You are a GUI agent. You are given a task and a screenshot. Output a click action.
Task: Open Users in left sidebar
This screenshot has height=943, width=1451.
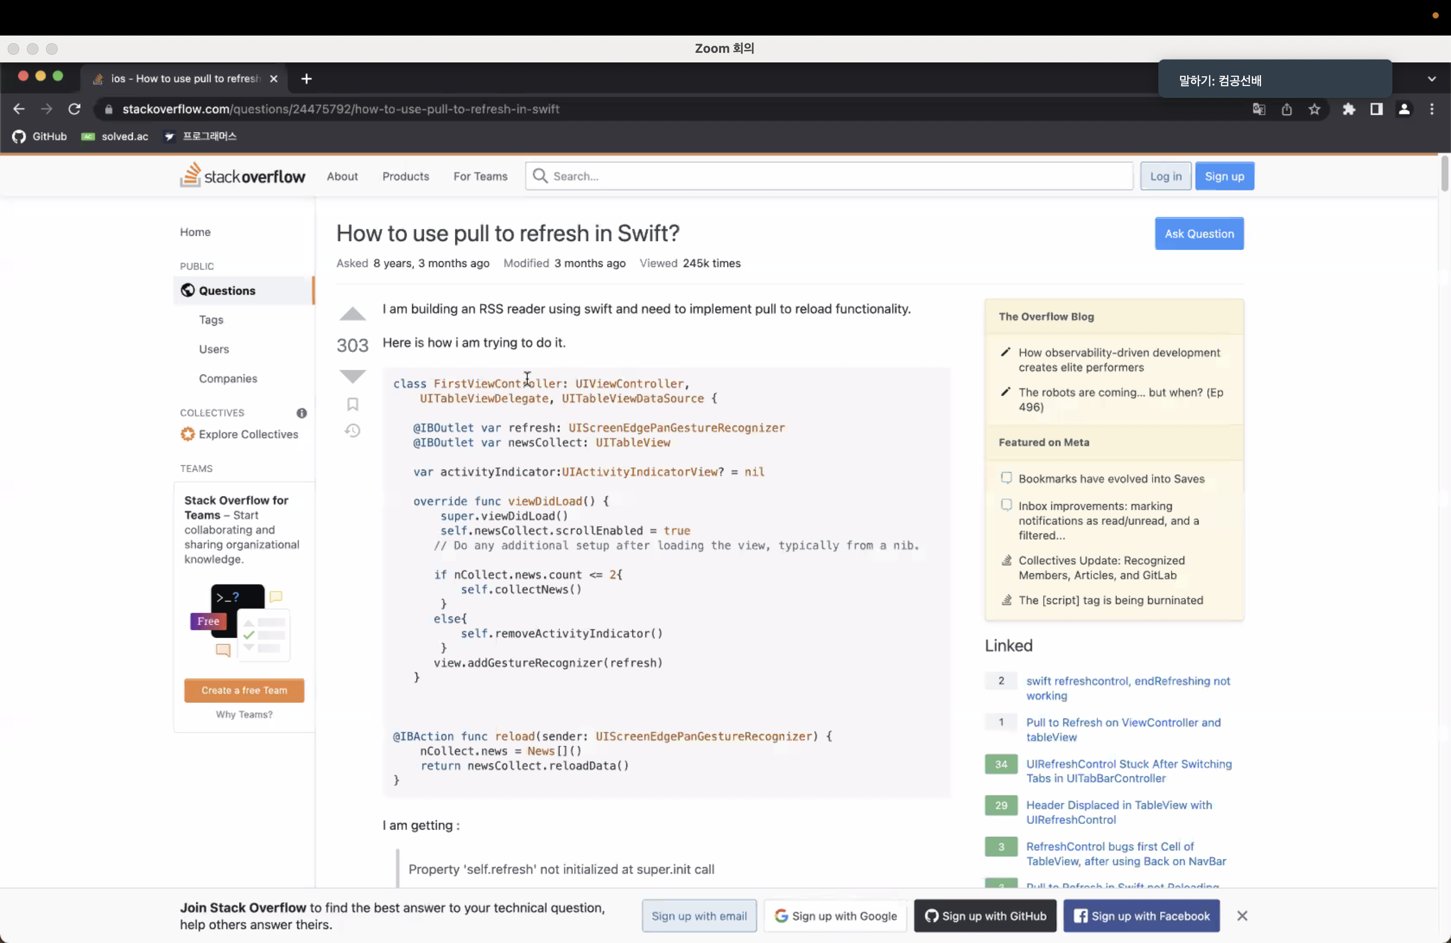[x=214, y=349]
